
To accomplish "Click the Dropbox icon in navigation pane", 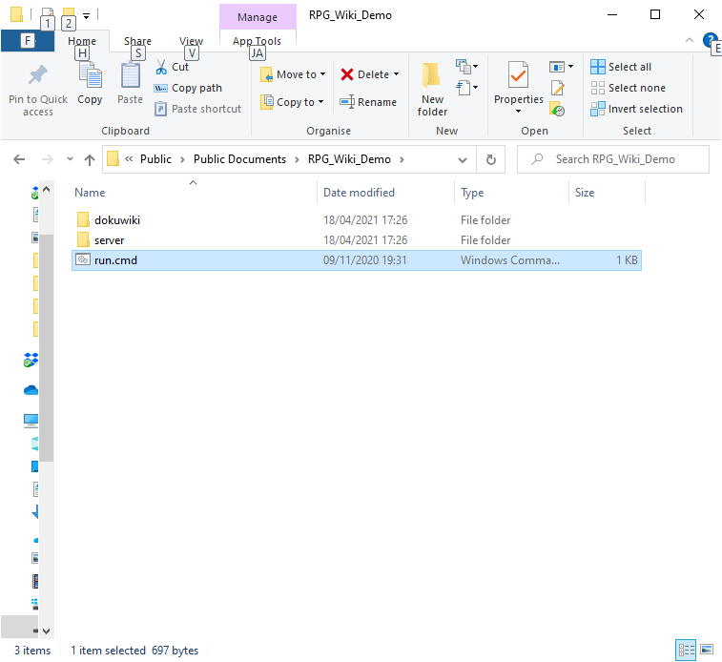I will [31, 360].
